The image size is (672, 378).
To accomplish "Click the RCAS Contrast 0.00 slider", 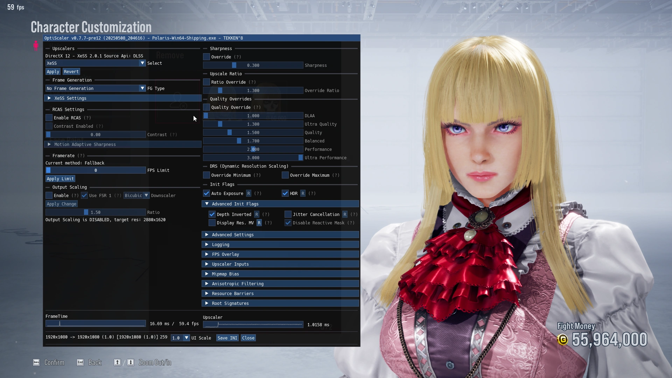I will [x=96, y=134].
